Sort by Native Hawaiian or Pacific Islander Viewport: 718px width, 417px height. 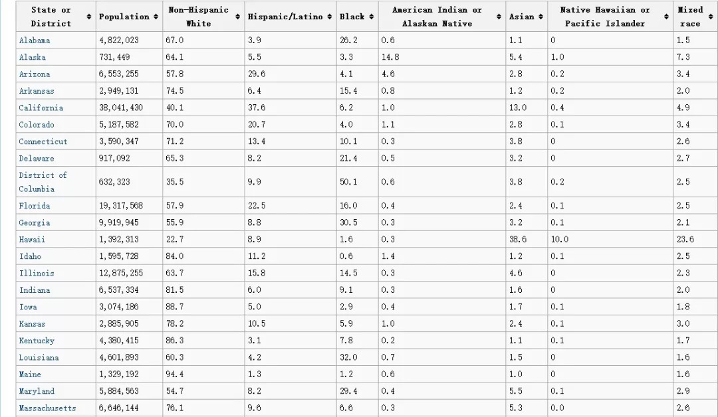[667, 17]
